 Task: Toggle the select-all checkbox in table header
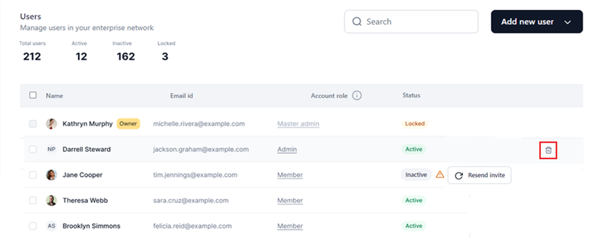pyautogui.click(x=33, y=96)
